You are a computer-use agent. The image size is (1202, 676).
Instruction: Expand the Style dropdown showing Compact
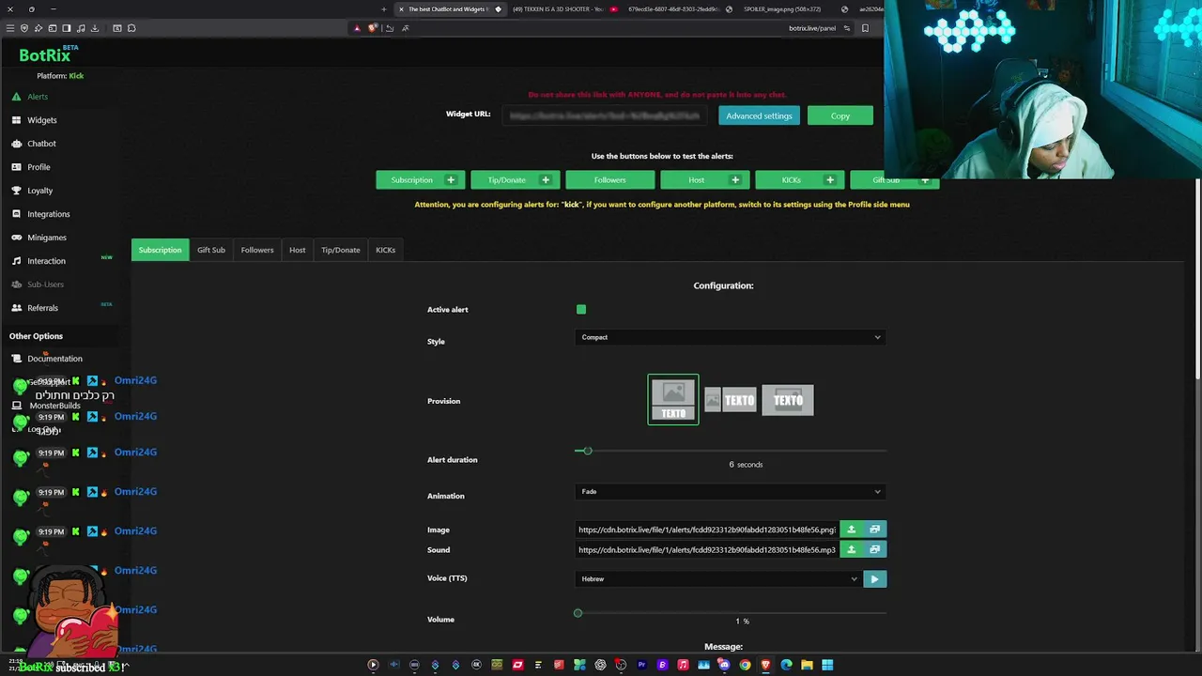tap(730, 337)
